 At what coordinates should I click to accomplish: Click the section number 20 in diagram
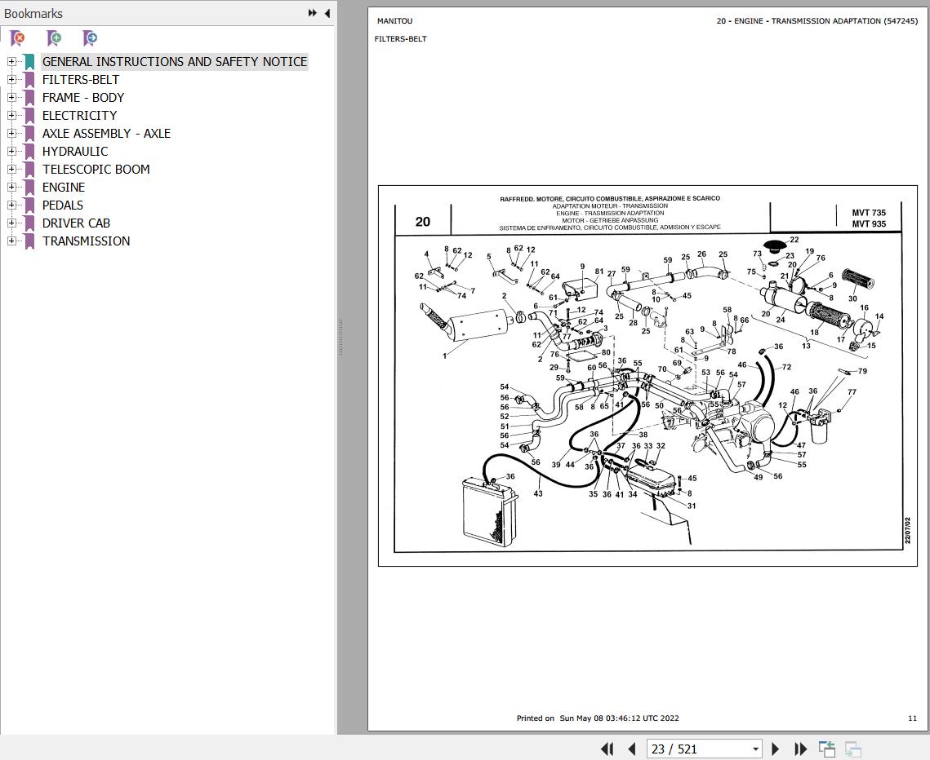422,222
